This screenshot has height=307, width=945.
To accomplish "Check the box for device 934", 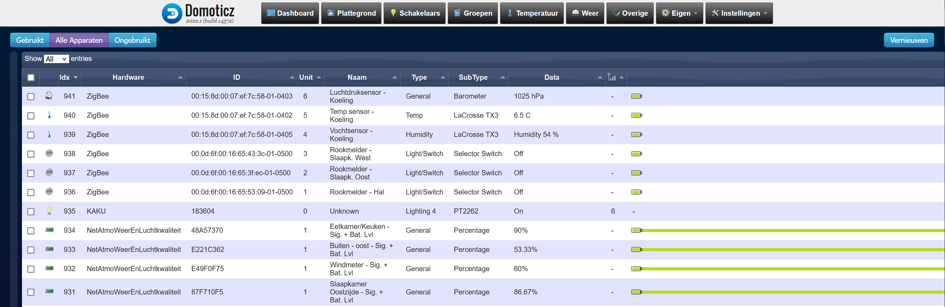I will pos(31,231).
